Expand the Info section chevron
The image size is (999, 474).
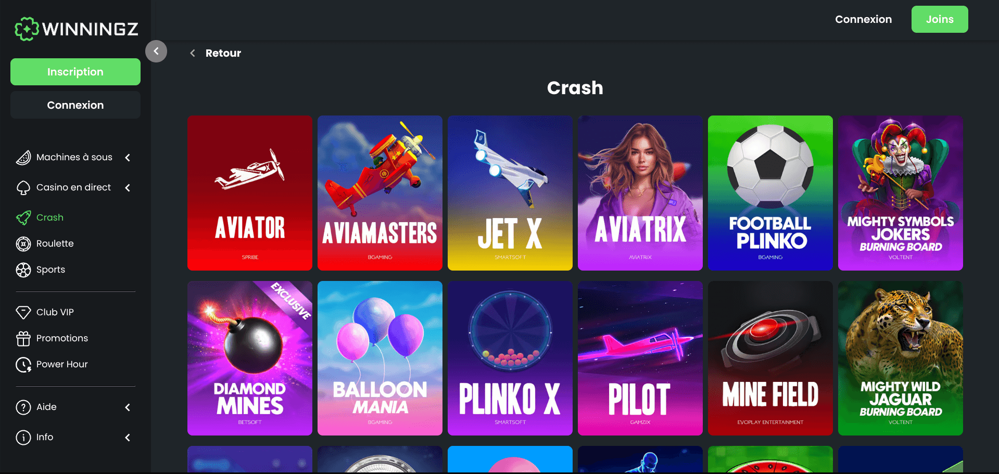[128, 437]
